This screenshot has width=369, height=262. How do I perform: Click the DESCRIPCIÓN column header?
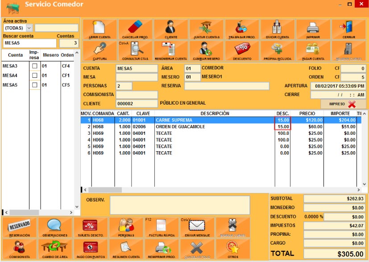(x=214, y=114)
